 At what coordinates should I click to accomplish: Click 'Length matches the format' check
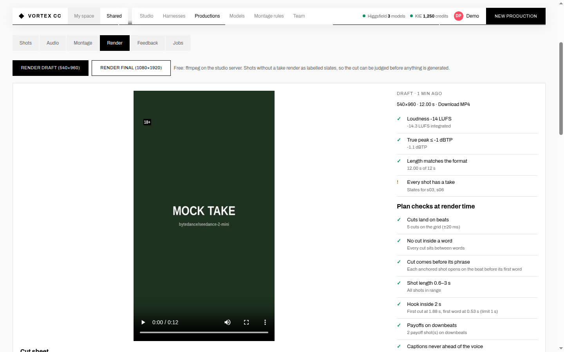click(x=467, y=165)
